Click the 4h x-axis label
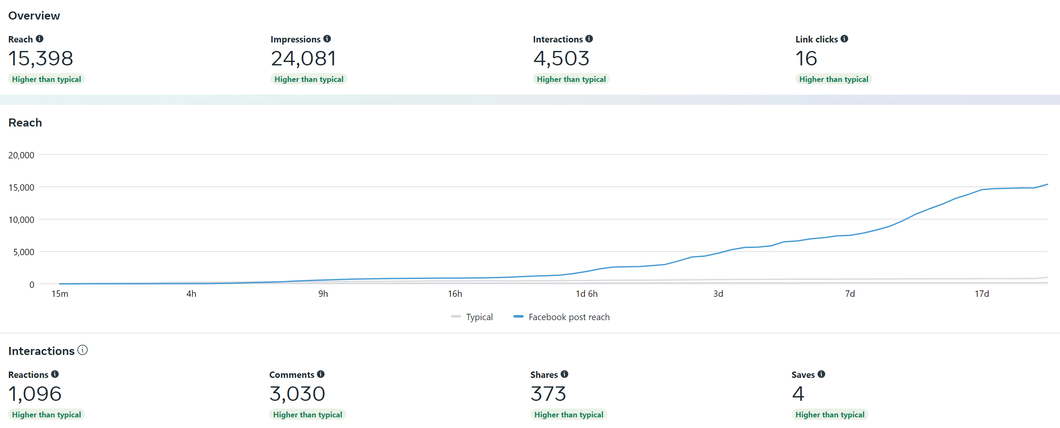Image resolution: width=1060 pixels, height=428 pixels. (x=191, y=294)
